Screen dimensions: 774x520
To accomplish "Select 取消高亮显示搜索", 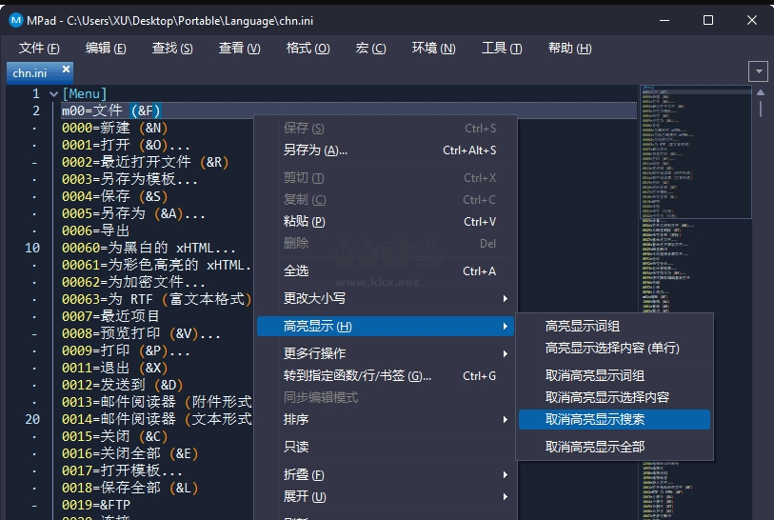I will click(615, 419).
